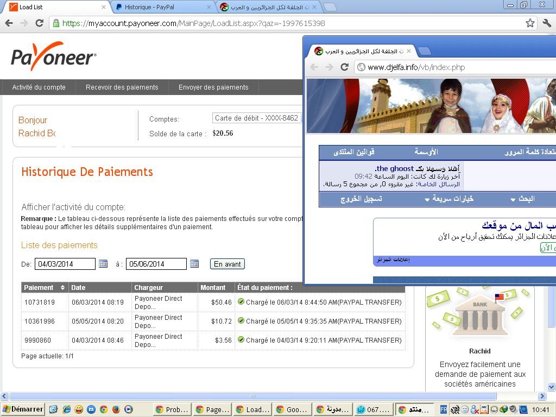Click the green status check for payment 9990860
556x417 pixels.
pyautogui.click(x=241, y=340)
